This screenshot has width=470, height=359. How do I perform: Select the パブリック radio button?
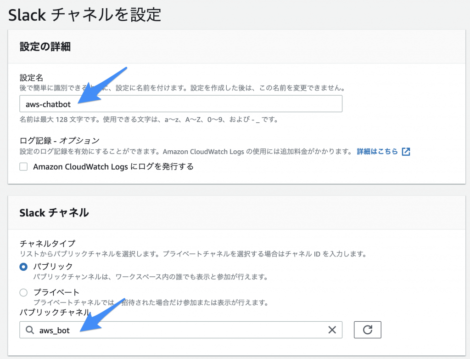tap(23, 267)
